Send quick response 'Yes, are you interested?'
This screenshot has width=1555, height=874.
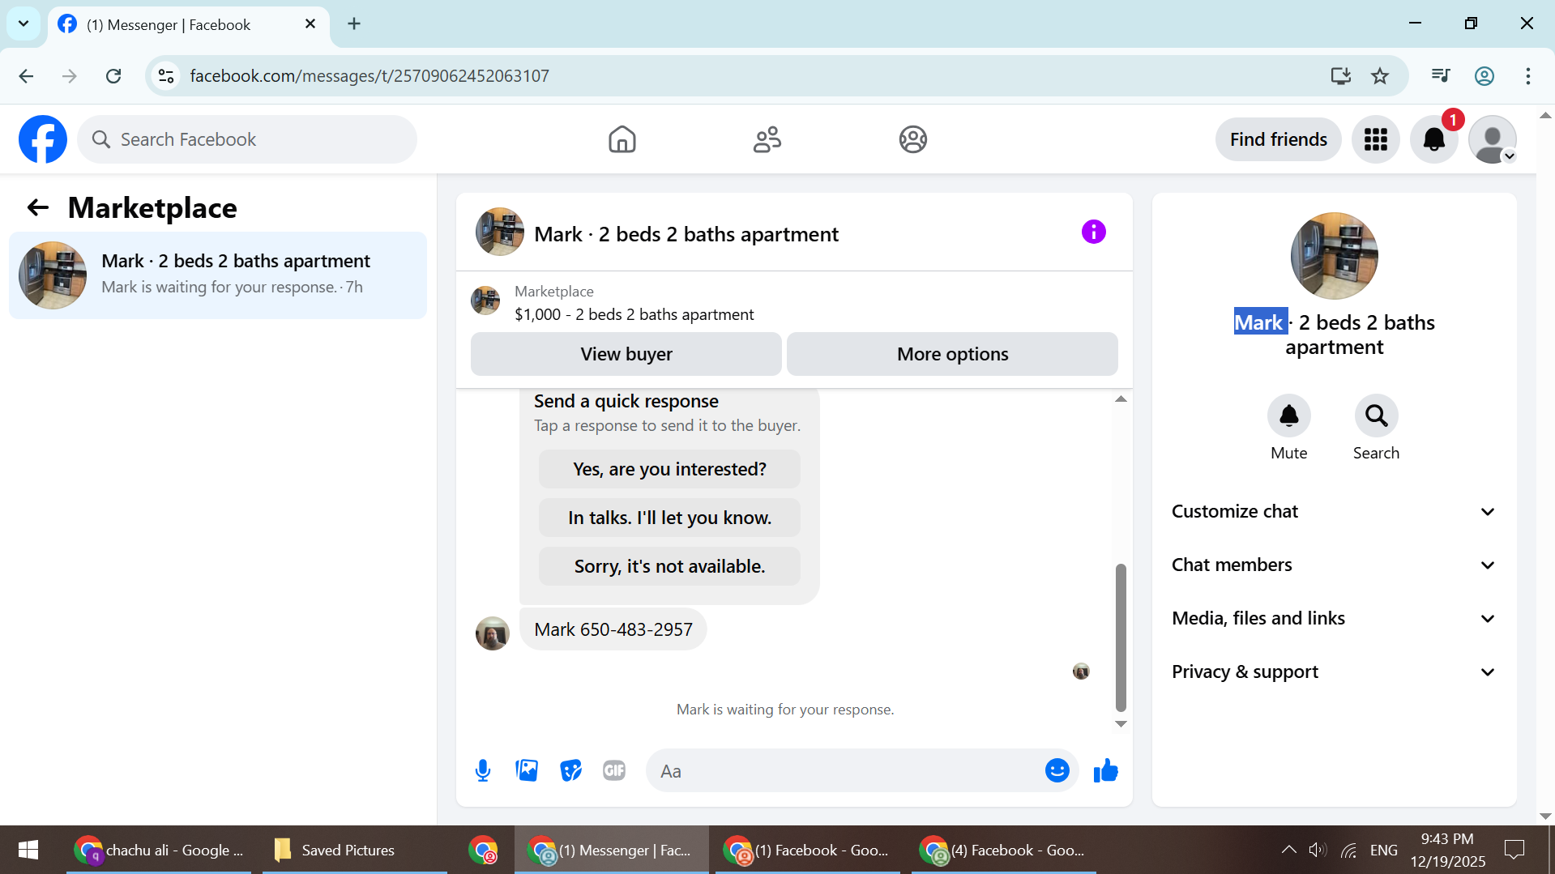669,469
